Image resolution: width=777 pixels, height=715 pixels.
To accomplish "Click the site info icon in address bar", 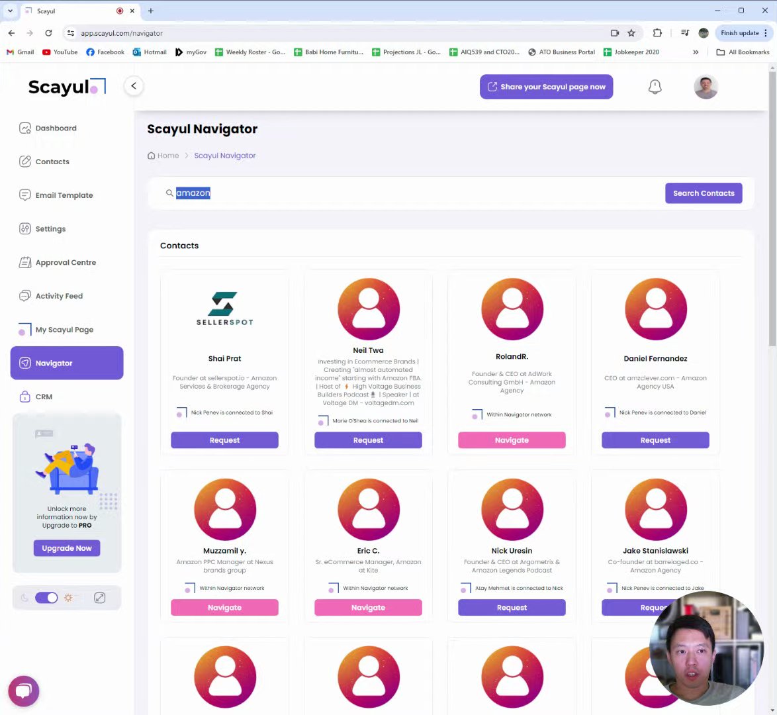I will (71, 33).
